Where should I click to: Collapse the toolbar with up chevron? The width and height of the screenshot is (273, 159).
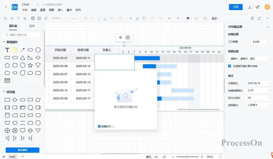point(268,18)
